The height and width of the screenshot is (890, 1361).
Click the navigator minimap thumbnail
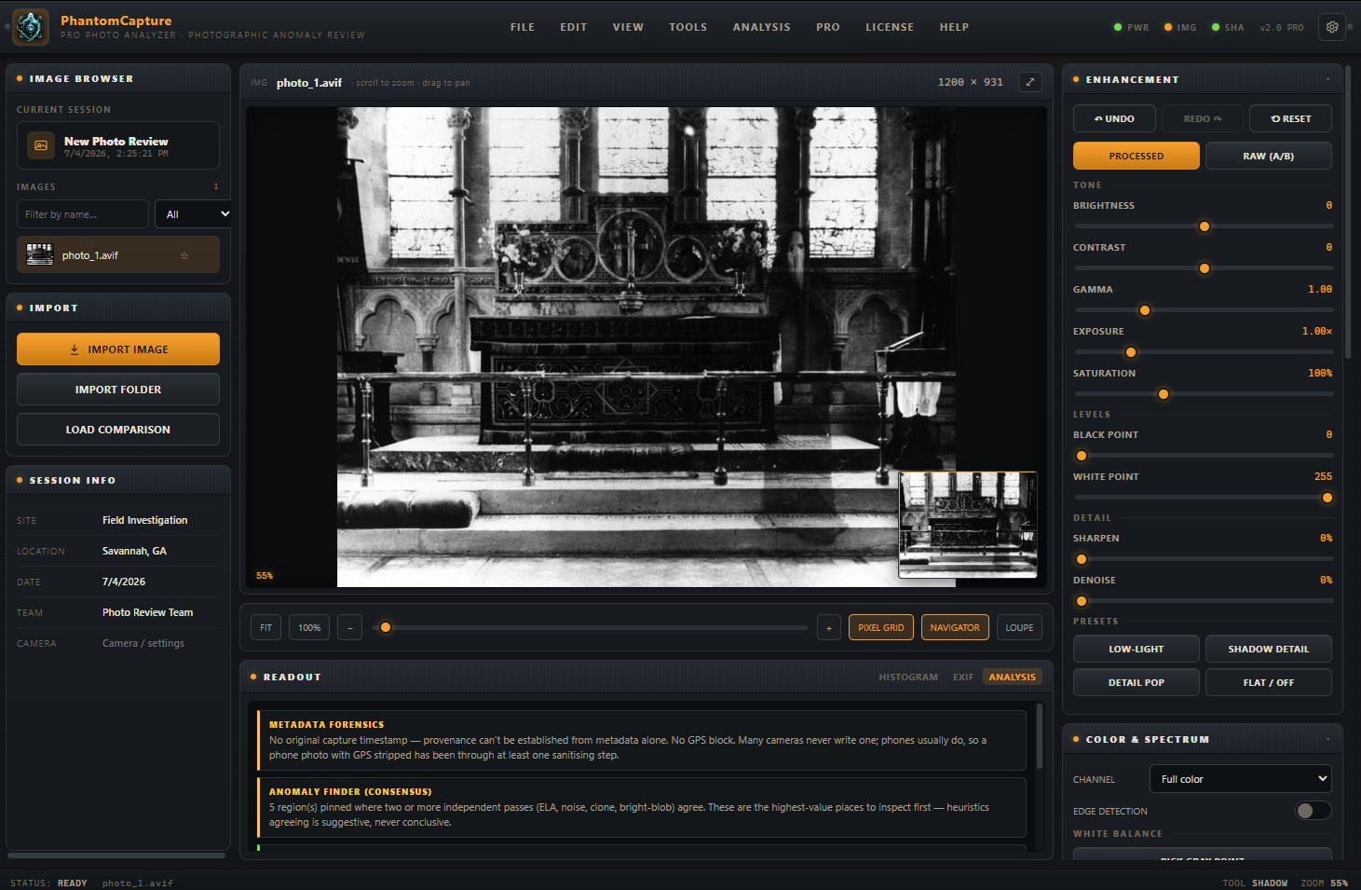[968, 525]
